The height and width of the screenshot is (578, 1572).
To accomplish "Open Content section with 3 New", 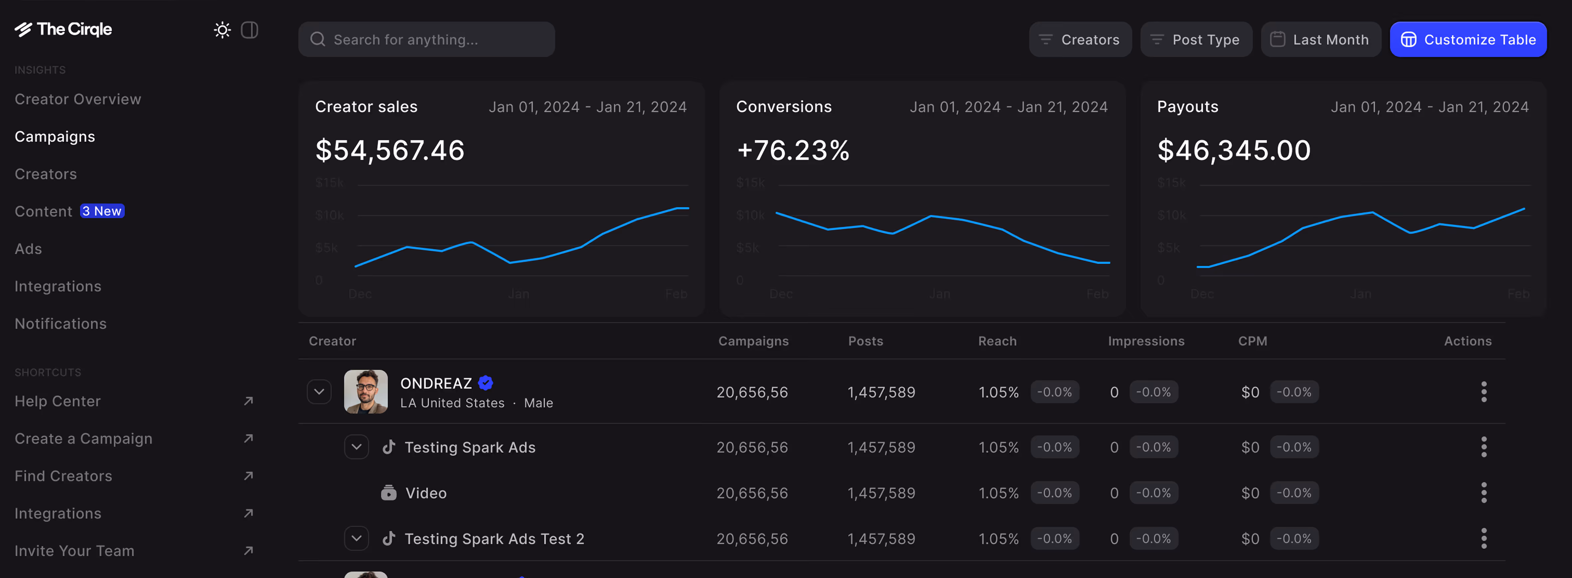I will (x=44, y=211).
